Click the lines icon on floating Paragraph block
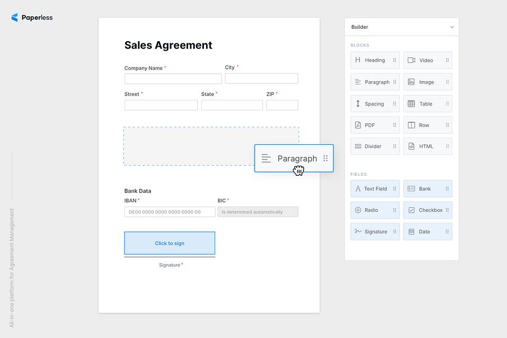 point(266,158)
